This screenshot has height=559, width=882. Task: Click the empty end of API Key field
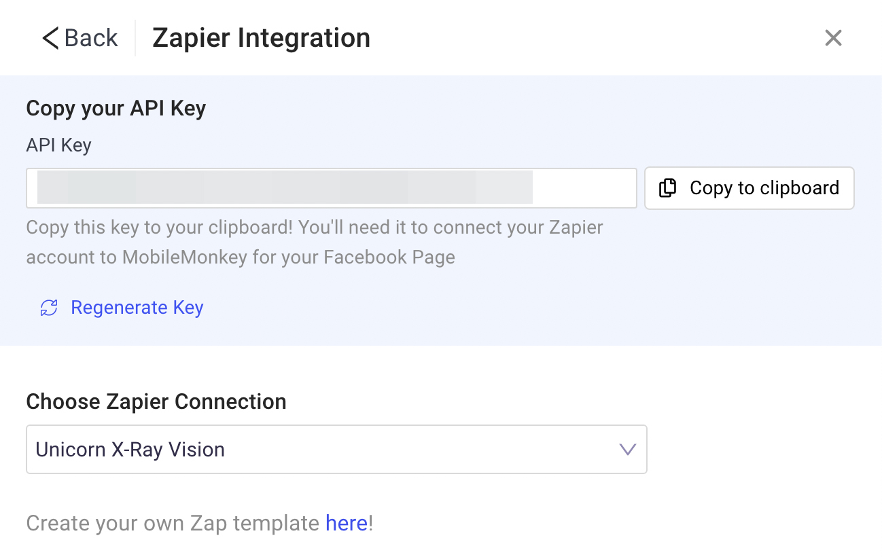(584, 188)
